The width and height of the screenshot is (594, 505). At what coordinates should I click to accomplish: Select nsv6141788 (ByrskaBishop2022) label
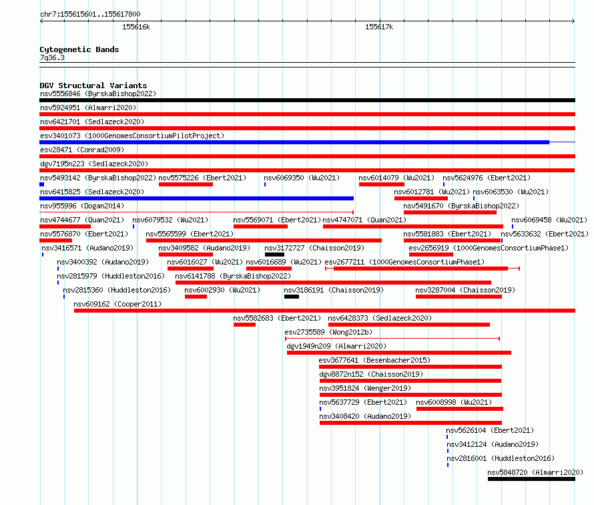point(233,276)
